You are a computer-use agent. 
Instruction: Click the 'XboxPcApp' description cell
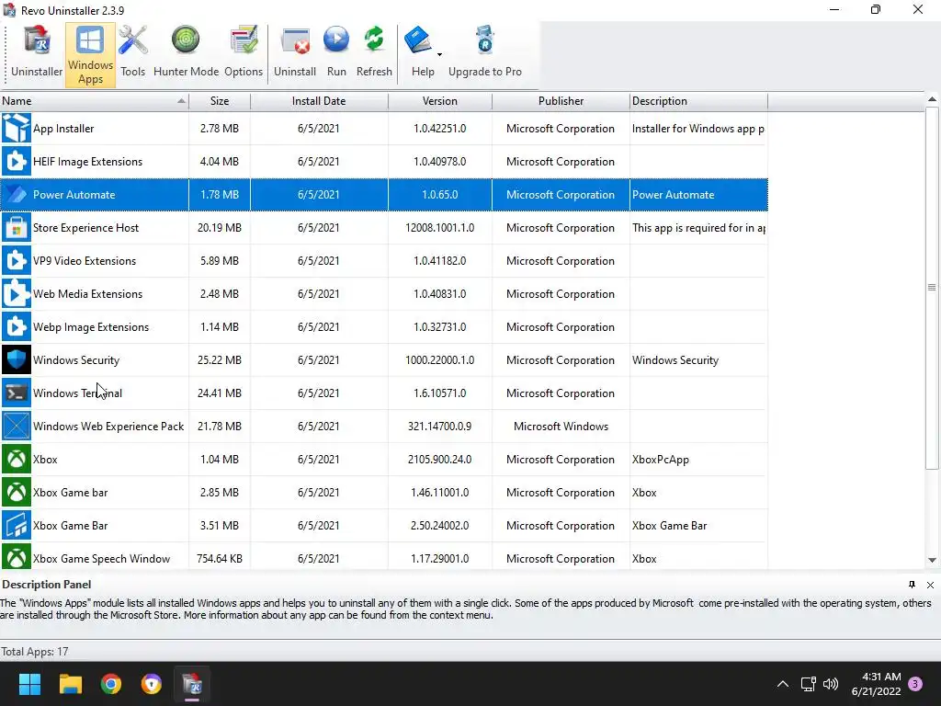[660, 460]
